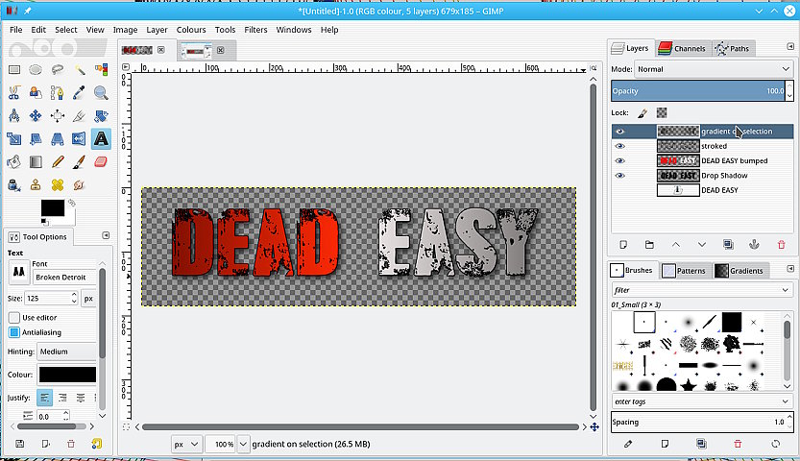800x461 pixels.
Task: Select the Perspective tool
Action: point(58,138)
